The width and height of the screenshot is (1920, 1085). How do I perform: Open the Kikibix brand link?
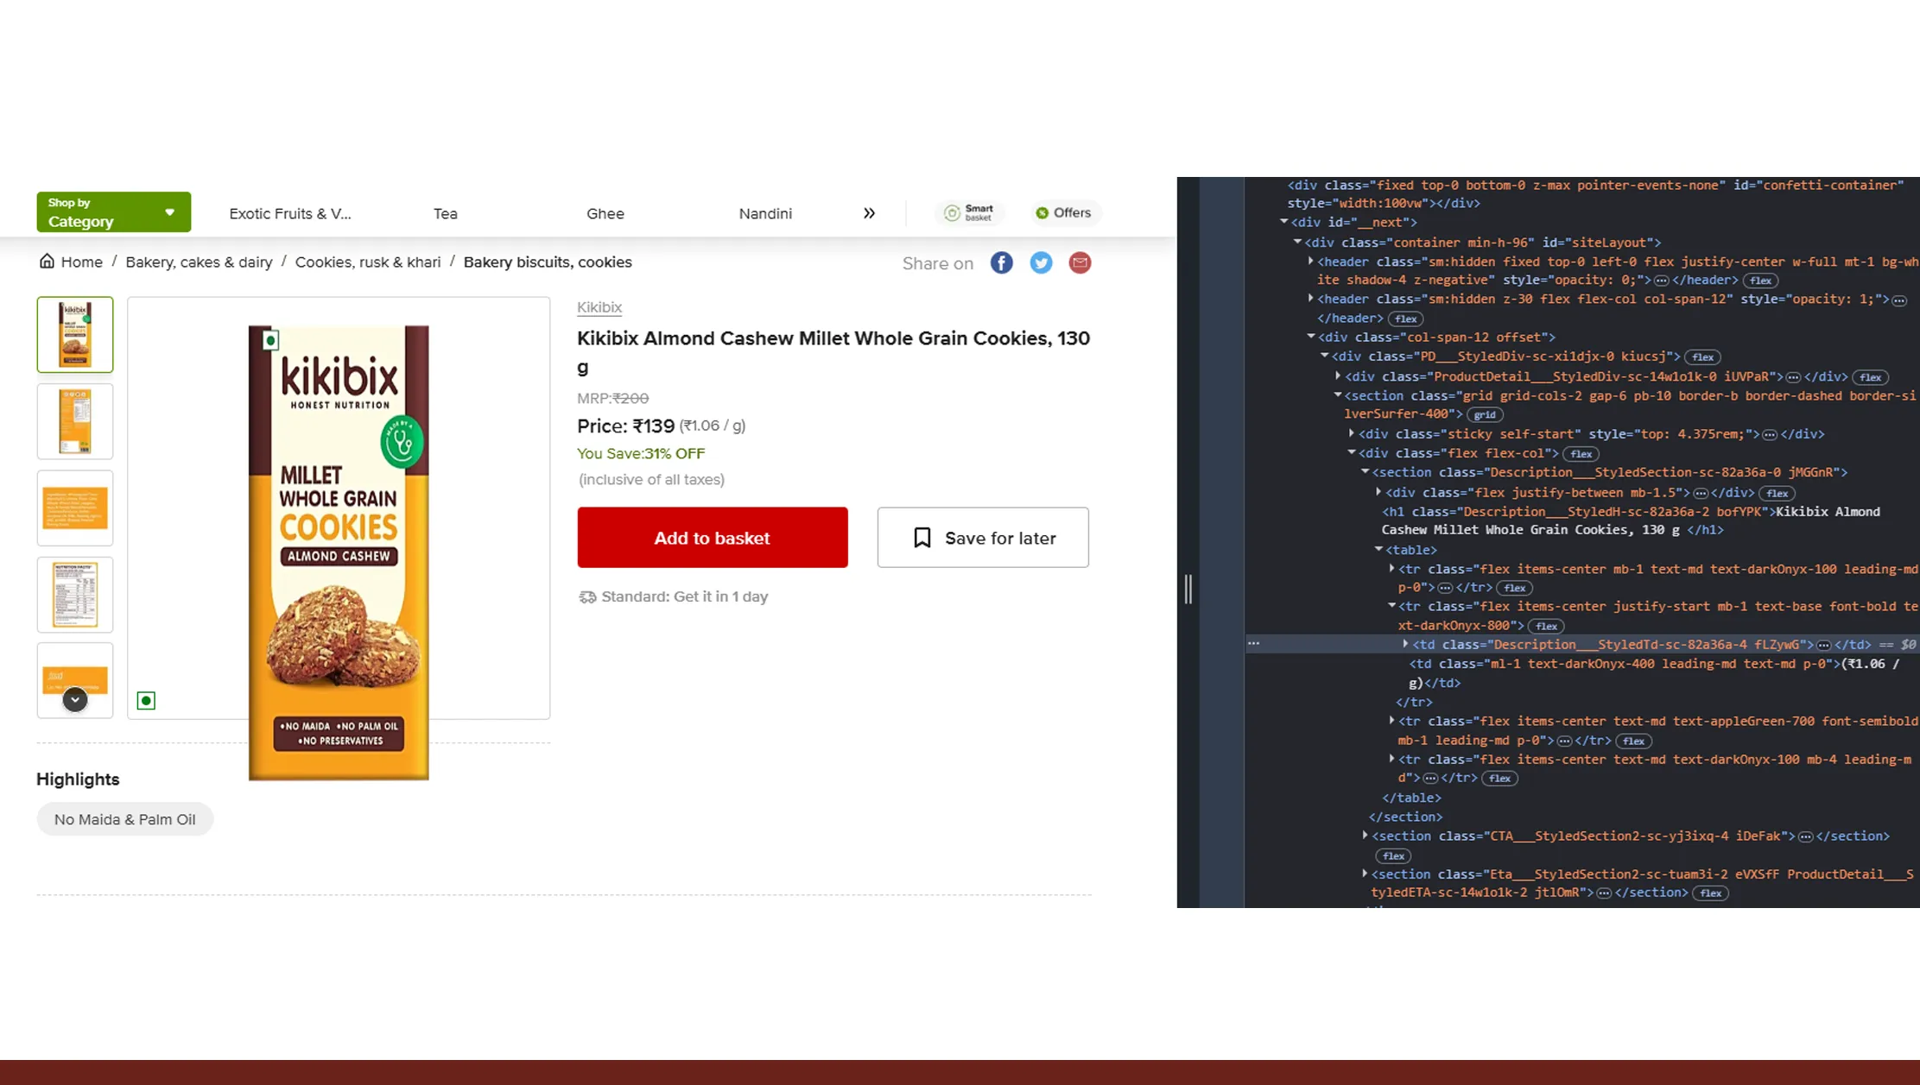click(x=599, y=307)
